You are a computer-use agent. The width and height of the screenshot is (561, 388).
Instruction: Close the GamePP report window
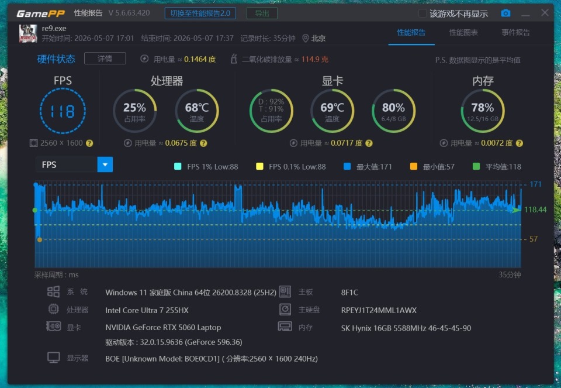pyautogui.click(x=545, y=13)
